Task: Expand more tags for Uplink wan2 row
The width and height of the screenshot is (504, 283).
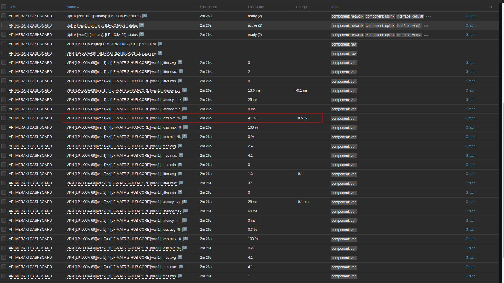Action: tap(426, 35)
